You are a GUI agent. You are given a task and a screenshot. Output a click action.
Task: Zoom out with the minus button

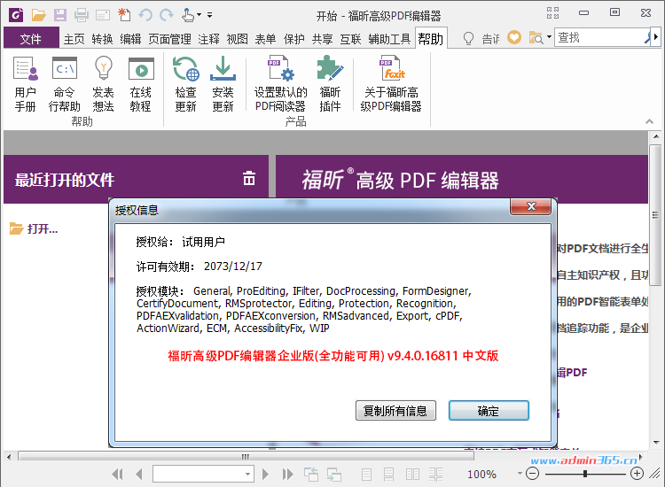point(532,474)
